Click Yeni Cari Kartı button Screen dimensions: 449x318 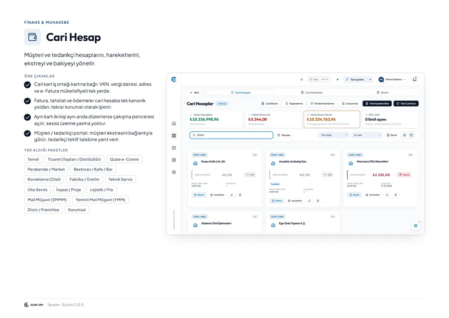[x=406, y=103]
